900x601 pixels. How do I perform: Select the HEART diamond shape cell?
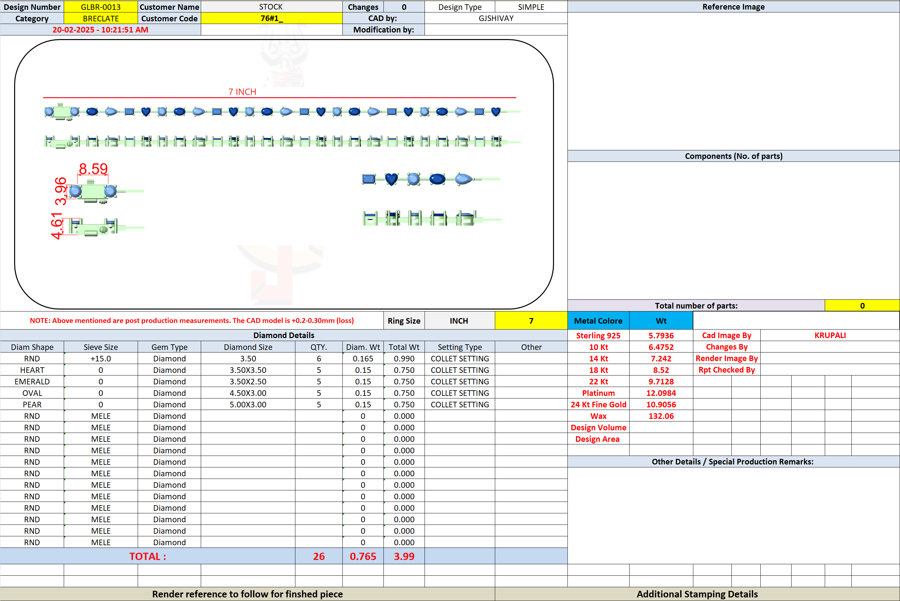click(32, 370)
